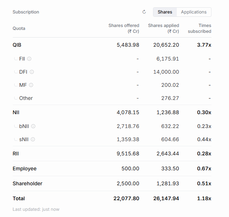Select the Shares applied column header

pyautogui.click(x=164, y=28)
